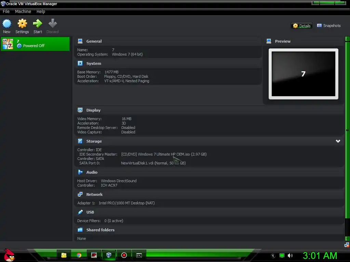Switch to the Snapshots view
350x262 pixels.
click(329, 26)
